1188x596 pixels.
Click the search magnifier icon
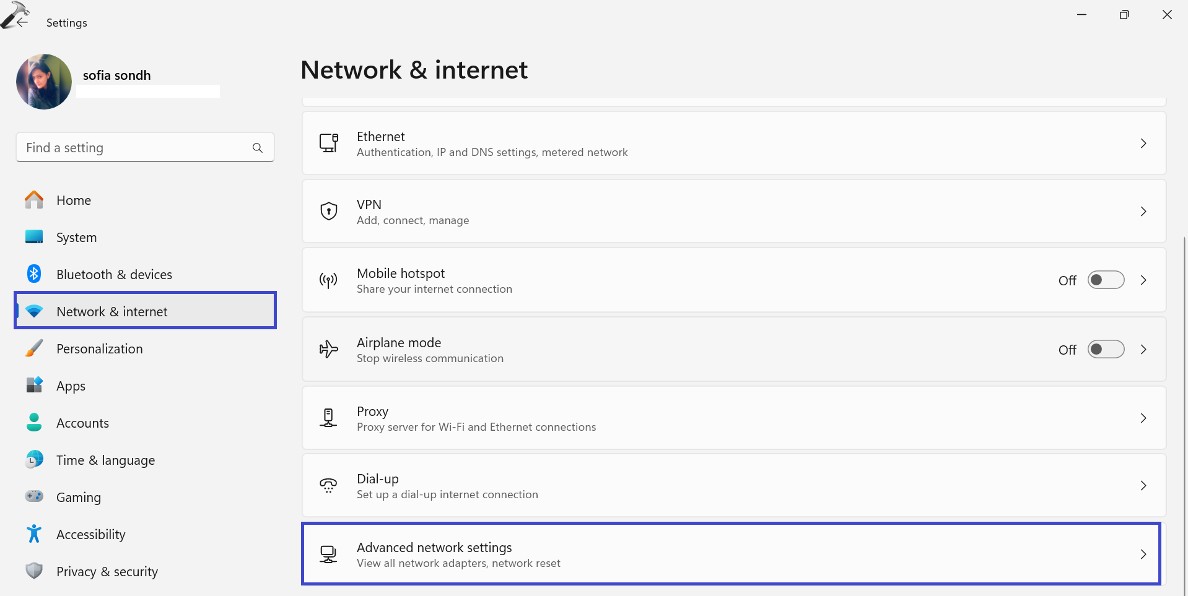pyautogui.click(x=258, y=148)
